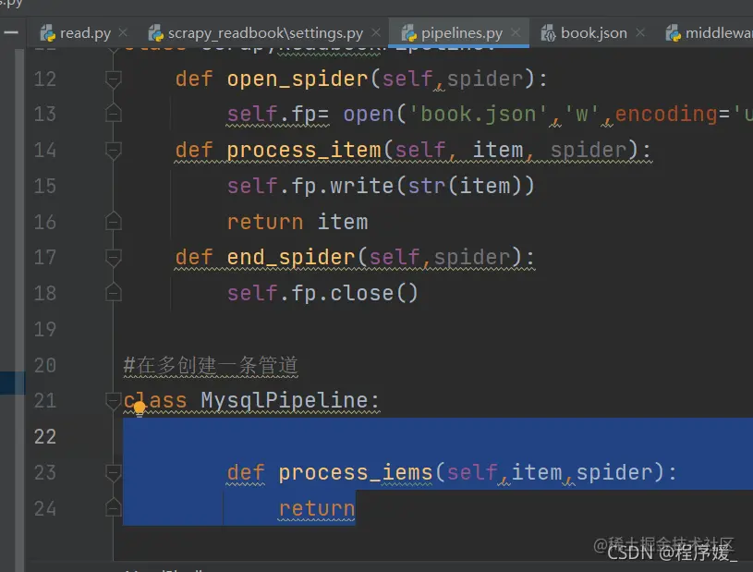Click self.fp.close() on line 18

[x=322, y=294]
